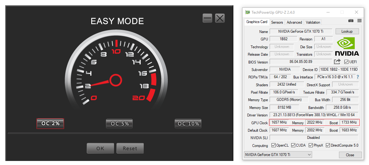Image resolution: width=369 pixels, height=165 pixels.
Task: Toggle the PhysX checkbox
Action: [x=311, y=145]
